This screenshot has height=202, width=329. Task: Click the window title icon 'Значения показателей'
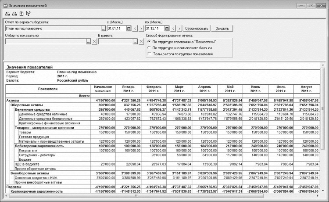[5, 6]
